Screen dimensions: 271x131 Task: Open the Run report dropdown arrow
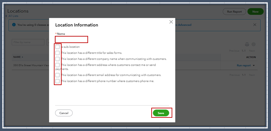254,66
